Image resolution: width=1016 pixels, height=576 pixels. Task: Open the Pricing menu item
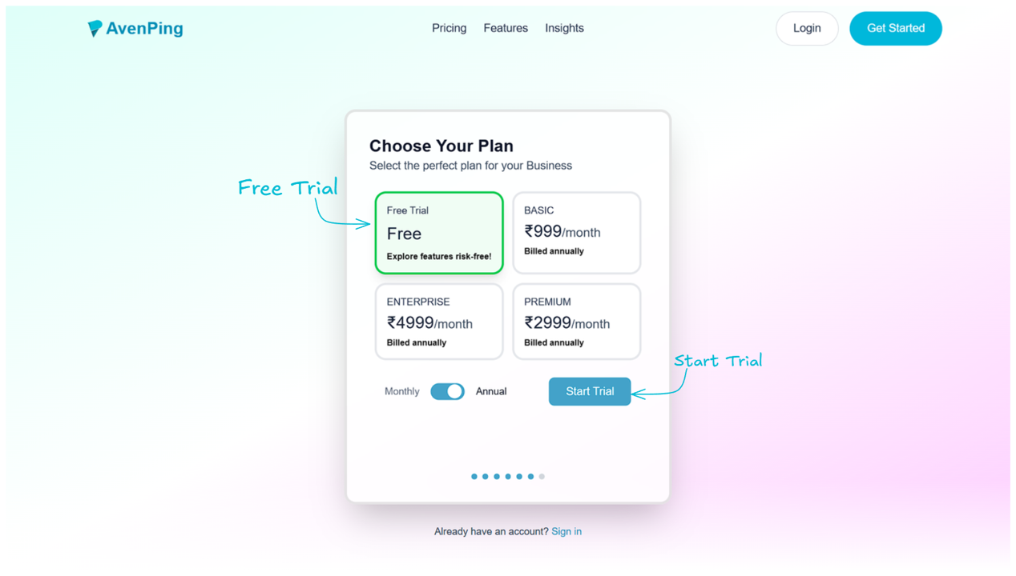[449, 28]
